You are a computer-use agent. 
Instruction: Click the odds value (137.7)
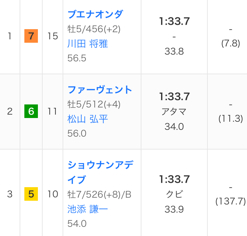230,201
